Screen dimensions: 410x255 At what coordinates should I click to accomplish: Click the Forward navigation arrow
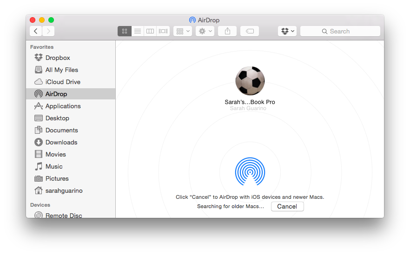click(48, 31)
